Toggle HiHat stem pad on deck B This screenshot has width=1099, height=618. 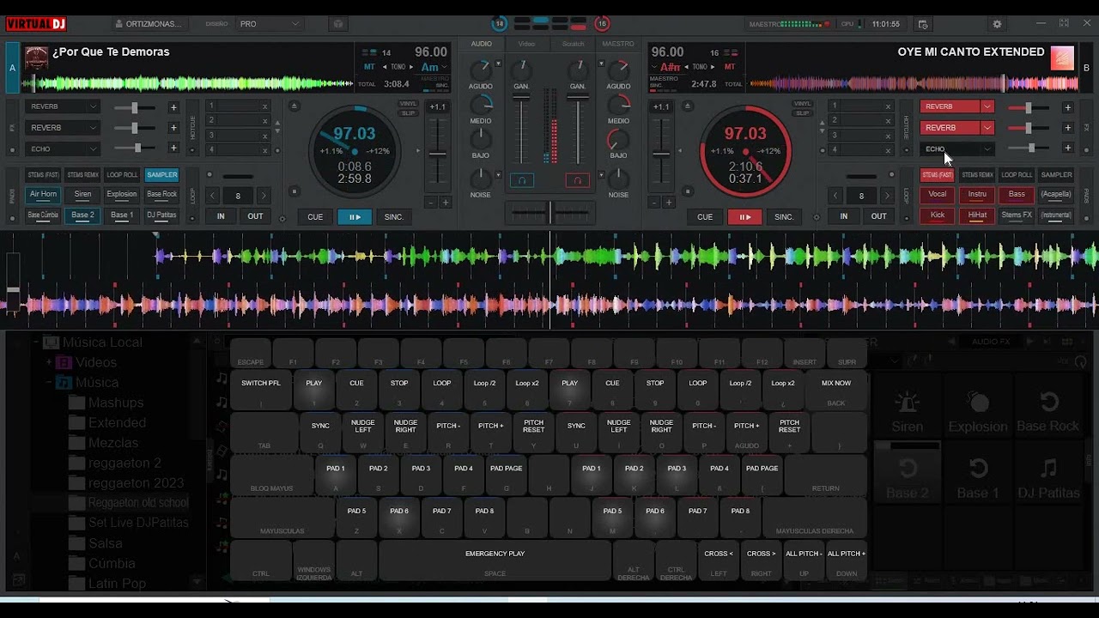tap(977, 215)
